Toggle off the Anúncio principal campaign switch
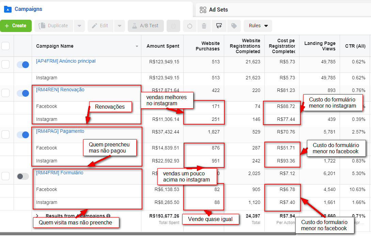 (x=23, y=65)
